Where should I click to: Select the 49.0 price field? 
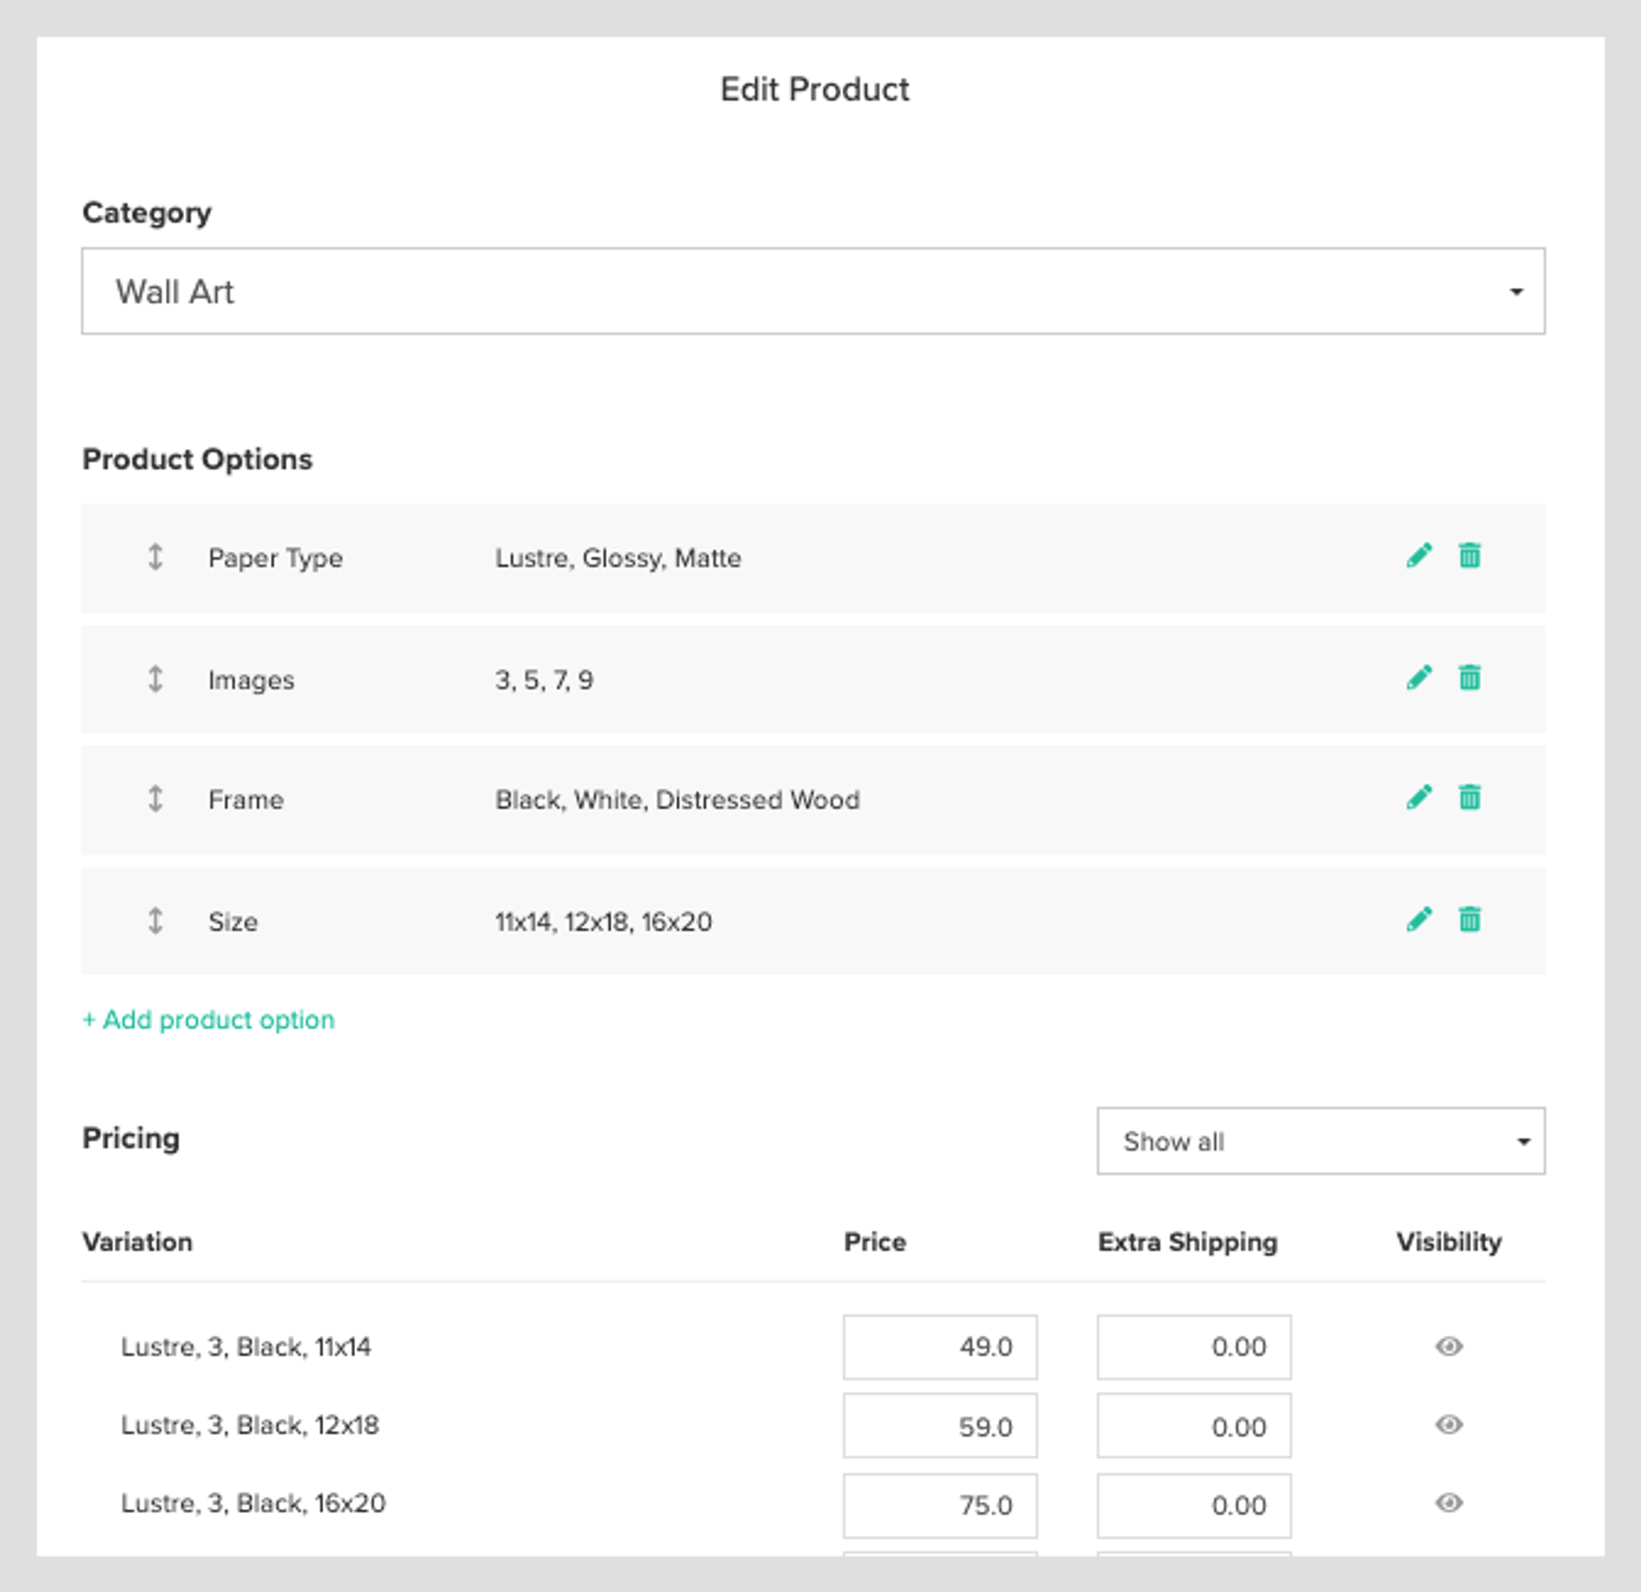[x=939, y=1347]
